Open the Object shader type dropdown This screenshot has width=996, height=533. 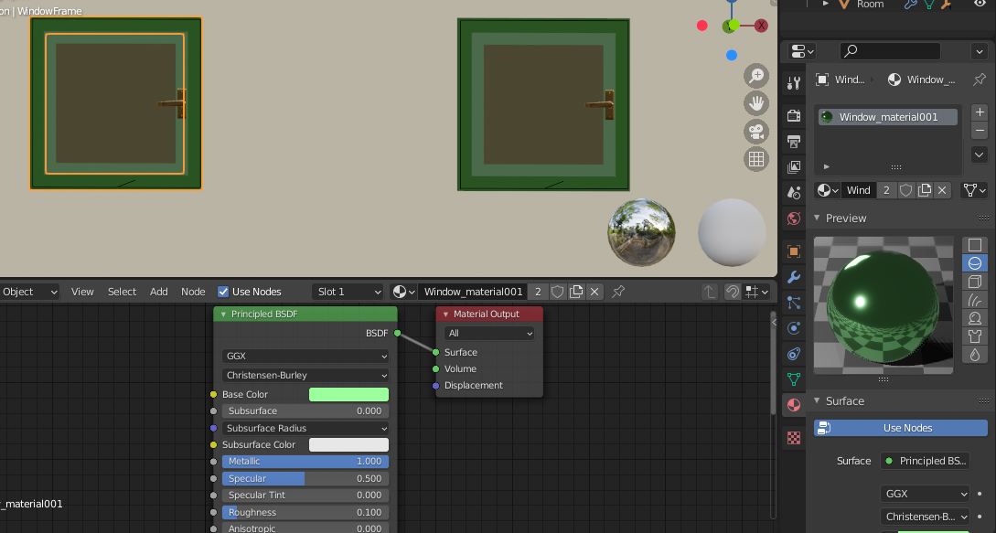pos(29,292)
